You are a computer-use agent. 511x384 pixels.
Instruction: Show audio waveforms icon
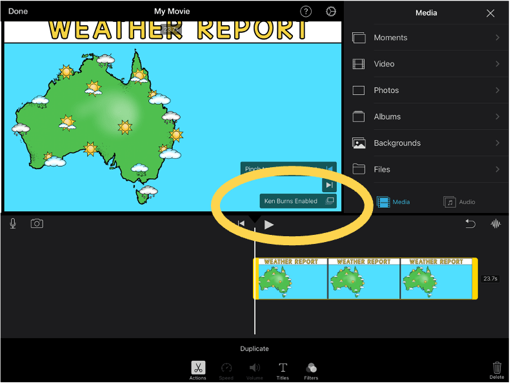496,223
